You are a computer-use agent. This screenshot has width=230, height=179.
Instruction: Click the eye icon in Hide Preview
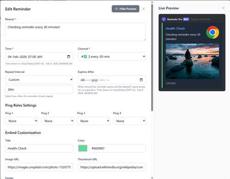pyautogui.click(x=116, y=9)
